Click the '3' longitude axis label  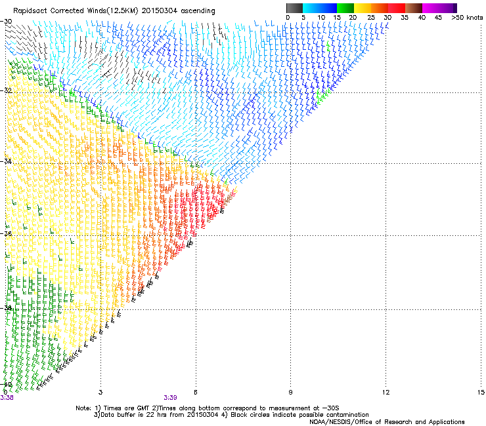(x=100, y=393)
